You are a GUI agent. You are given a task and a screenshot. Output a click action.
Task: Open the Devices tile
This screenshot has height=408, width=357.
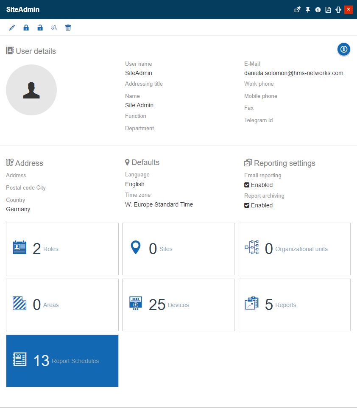[178, 305]
